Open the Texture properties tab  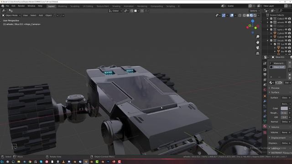click(265, 133)
